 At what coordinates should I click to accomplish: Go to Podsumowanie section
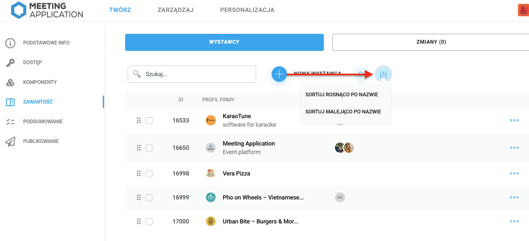43,122
